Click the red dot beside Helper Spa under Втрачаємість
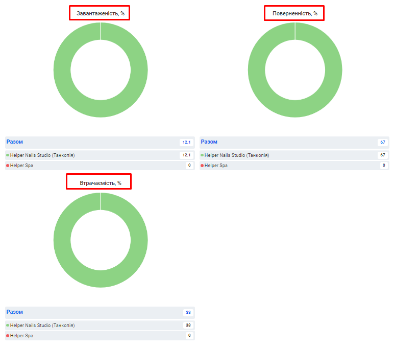394x348 pixels. pos(8,336)
